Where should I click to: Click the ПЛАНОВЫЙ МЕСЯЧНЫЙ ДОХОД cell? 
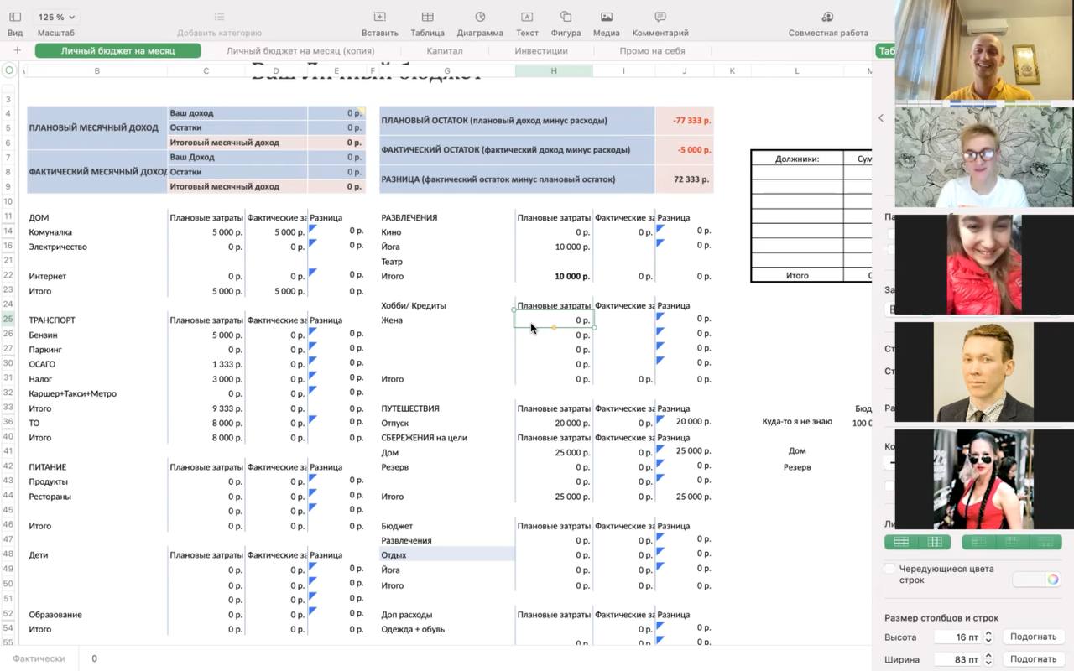click(x=97, y=127)
